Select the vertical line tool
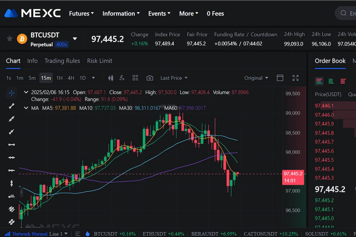The width and height of the screenshot is (356, 237). [11, 183]
